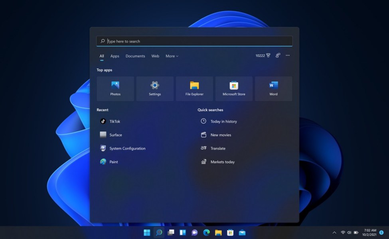The width and height of the screenshot is (389, 239).
Task: Click the Translate quick search
Action: click(x=218, y=149)
